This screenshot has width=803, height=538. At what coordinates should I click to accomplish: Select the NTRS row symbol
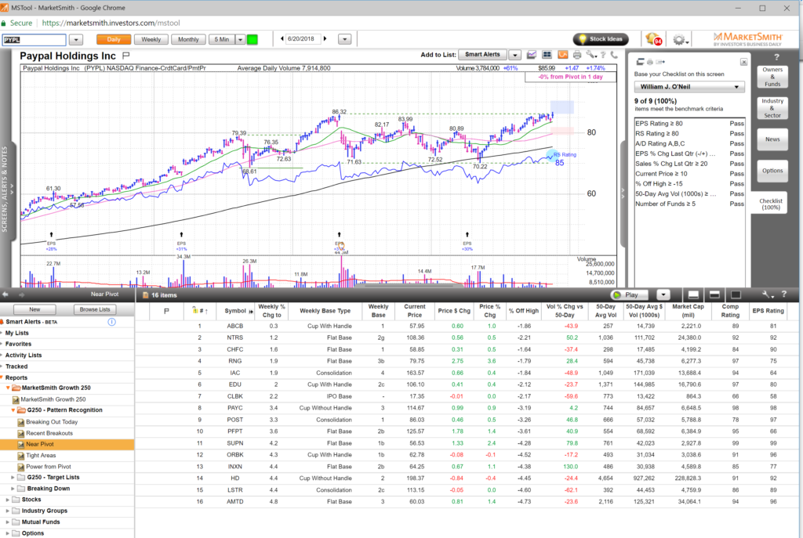click(235, 338)
